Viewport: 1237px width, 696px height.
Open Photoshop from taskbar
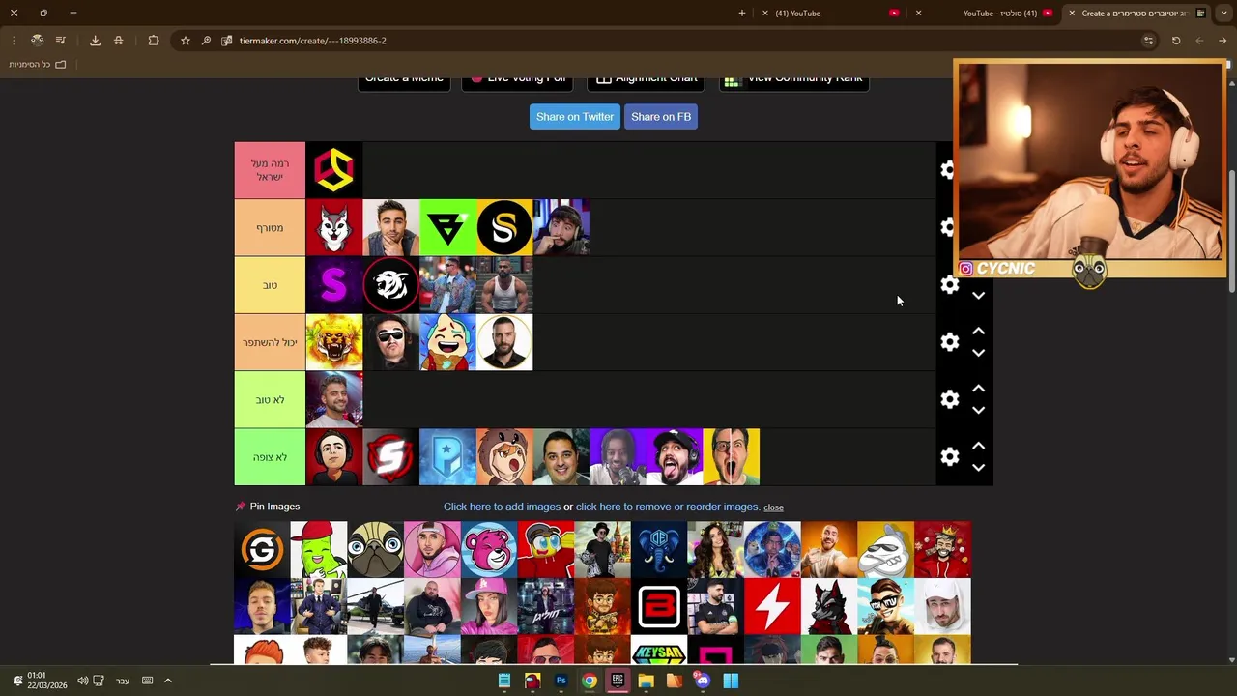tap(561, 681)
